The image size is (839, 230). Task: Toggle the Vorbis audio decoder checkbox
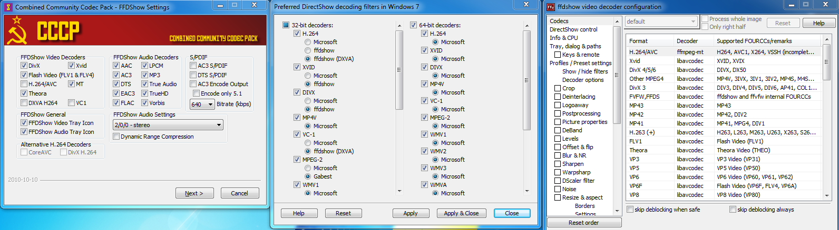point(144,103)
